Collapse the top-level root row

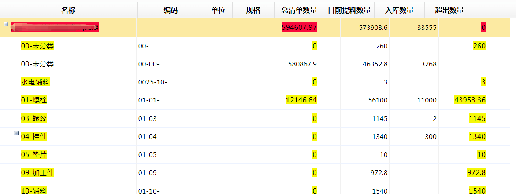[6, 25]
